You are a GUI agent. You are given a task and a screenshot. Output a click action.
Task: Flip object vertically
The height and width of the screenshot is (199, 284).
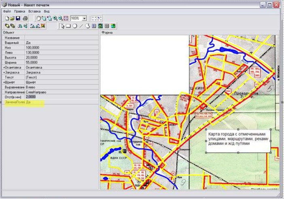click(25, 26)
